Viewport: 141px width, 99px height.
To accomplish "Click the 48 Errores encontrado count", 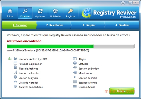I will tap(24, 41).
